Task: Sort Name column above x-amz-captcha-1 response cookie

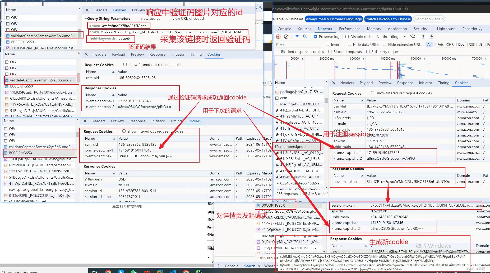Action: point(100,95)
